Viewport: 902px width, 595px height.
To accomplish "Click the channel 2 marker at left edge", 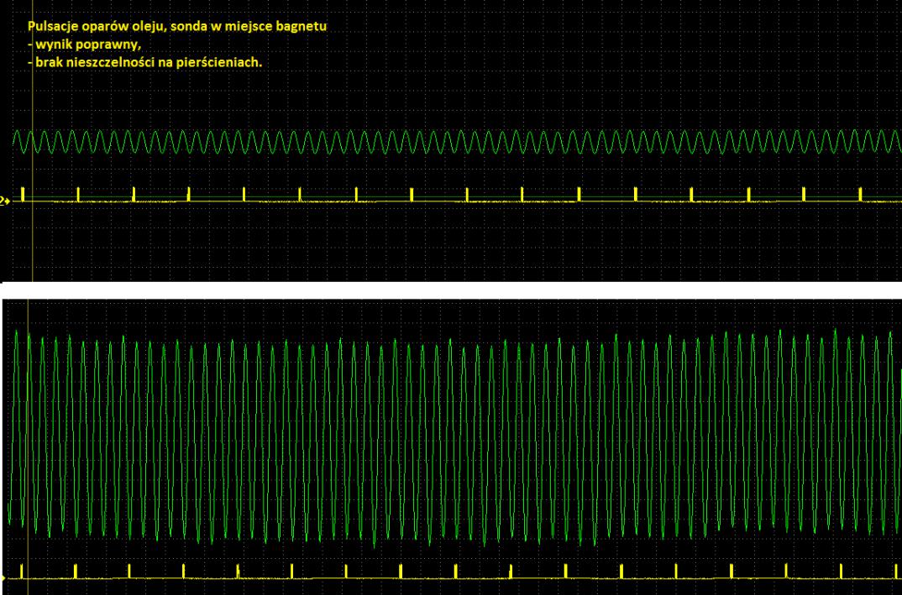I will click(4, 201).
